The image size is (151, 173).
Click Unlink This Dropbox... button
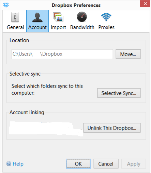click(112, 128)
